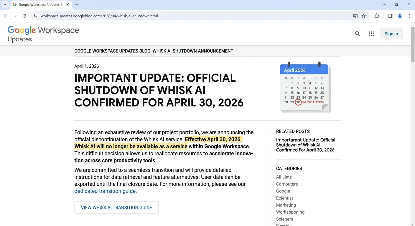The image size is (415, 226).
Task: Select the Marketing category
Action: (x=286, y=205)
